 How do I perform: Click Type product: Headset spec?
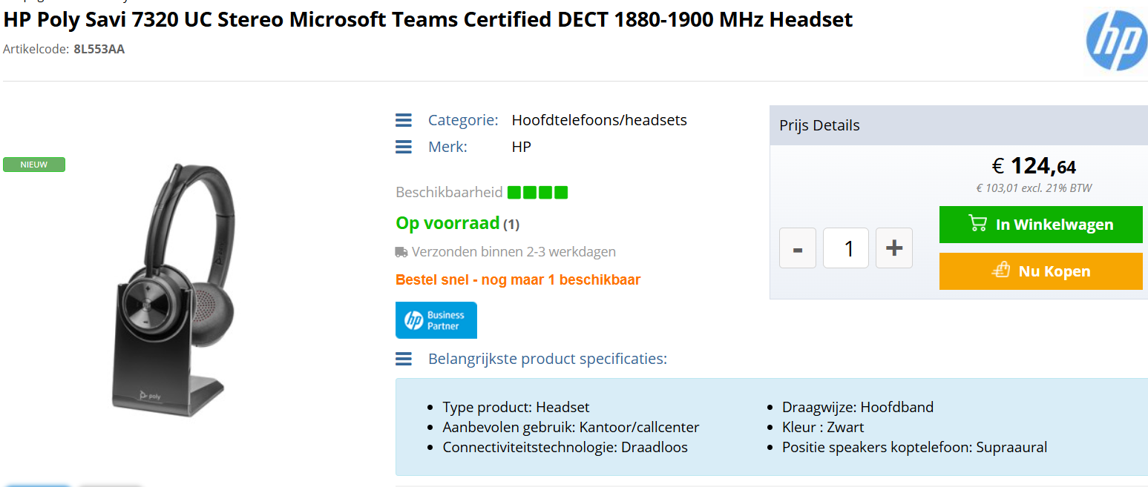pyautogui.click(x=516, y=407)
